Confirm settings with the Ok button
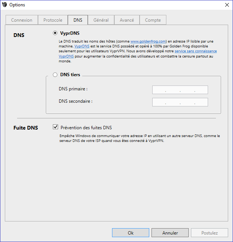This screenshot has width=233, height=242. point(131,233)
